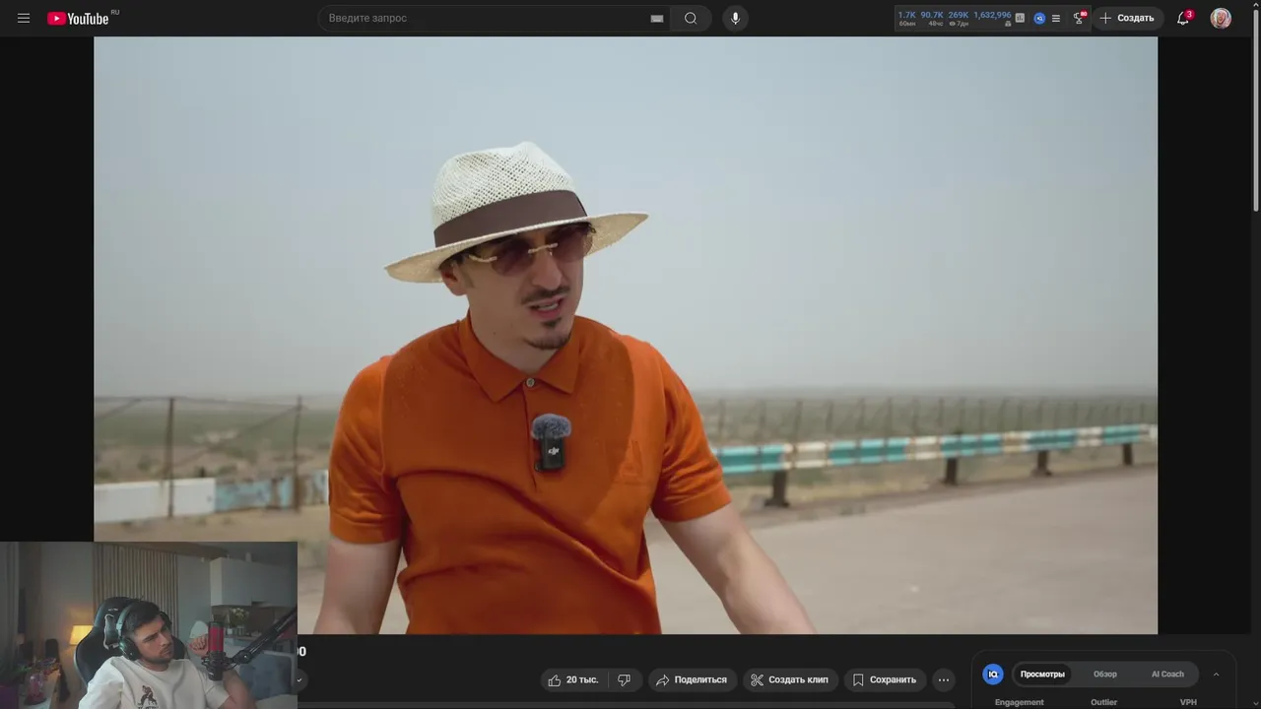Click the IQ logo in vidIQ panel
This screenshot has width=1261, height=709.
coord(993,675)
